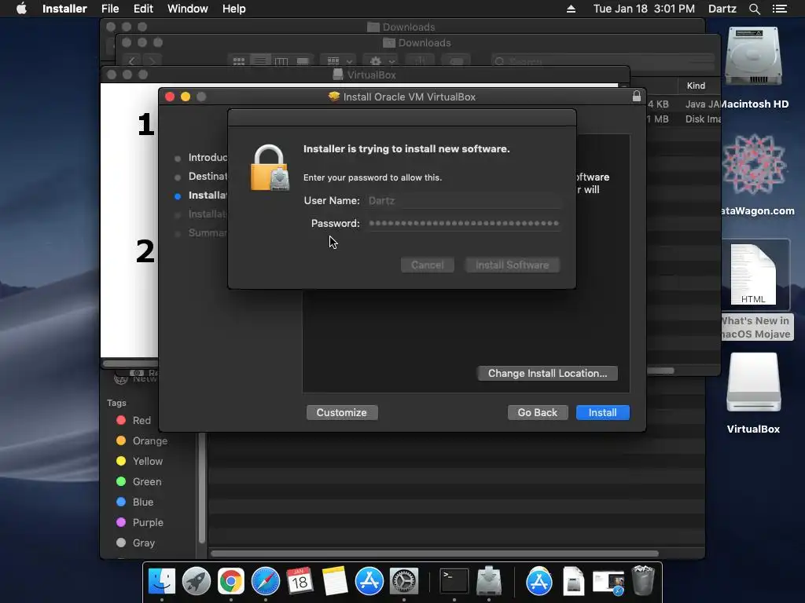Click the padlock installer icon in dialog

coord(270,168)
